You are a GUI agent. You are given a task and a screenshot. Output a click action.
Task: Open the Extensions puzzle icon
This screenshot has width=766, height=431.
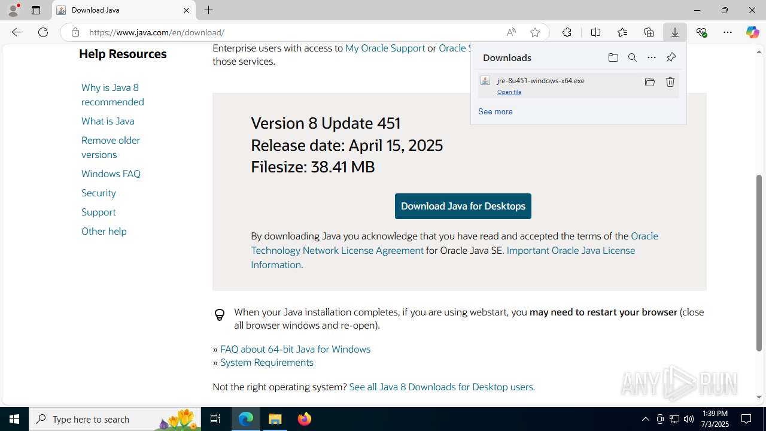click(567, 32)
